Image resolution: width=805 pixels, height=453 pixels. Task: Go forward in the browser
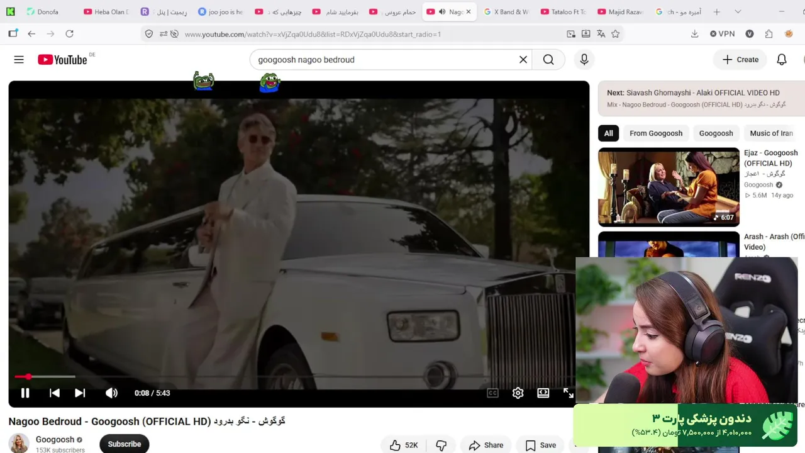50,34
